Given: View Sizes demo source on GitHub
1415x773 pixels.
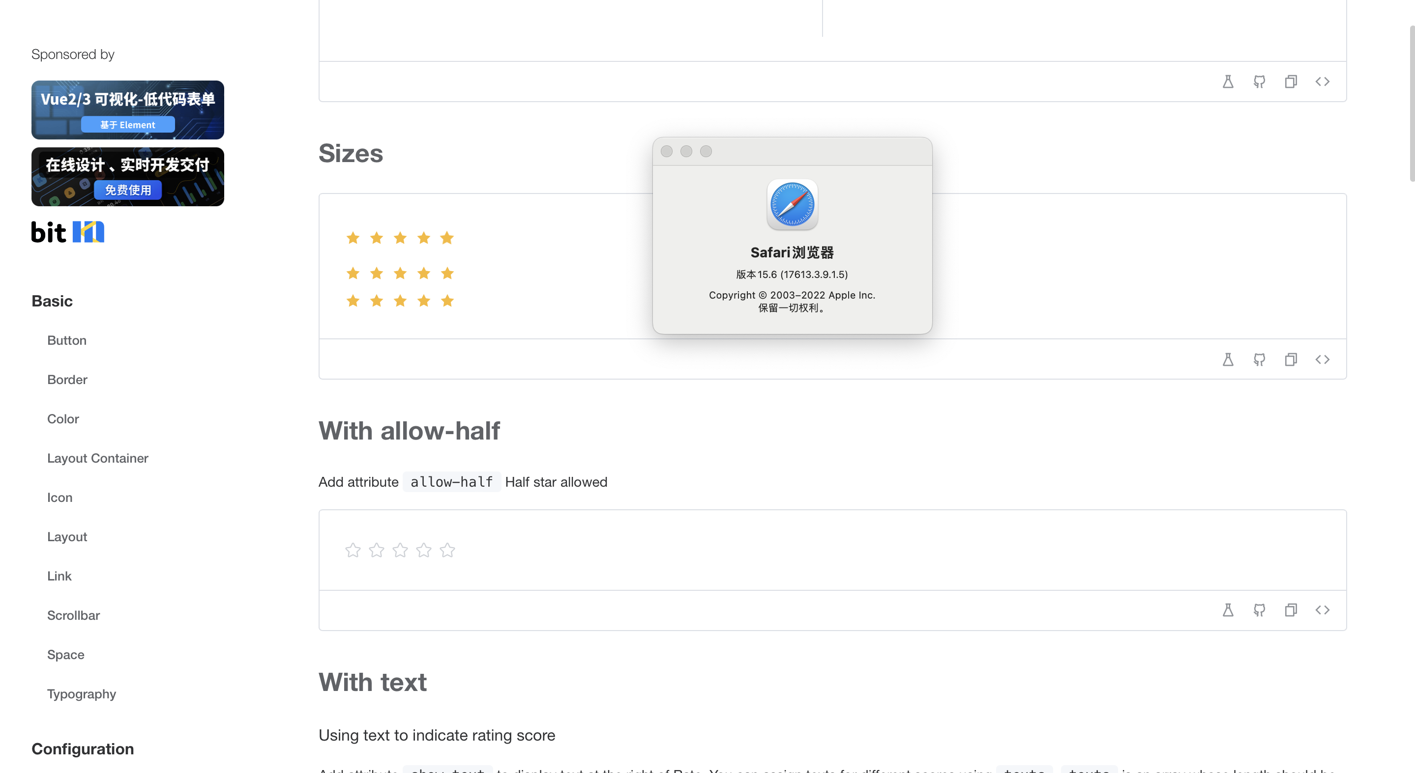Looking at the screenshot, I should [1260, 359].
